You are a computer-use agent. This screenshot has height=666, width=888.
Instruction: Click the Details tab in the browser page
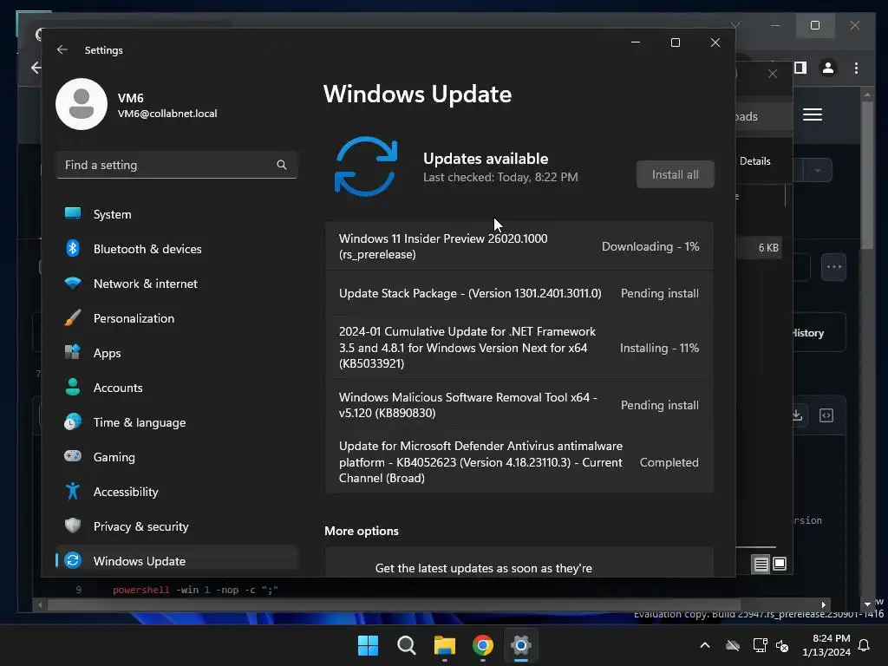pyautogui.click(x=755, y=160)
